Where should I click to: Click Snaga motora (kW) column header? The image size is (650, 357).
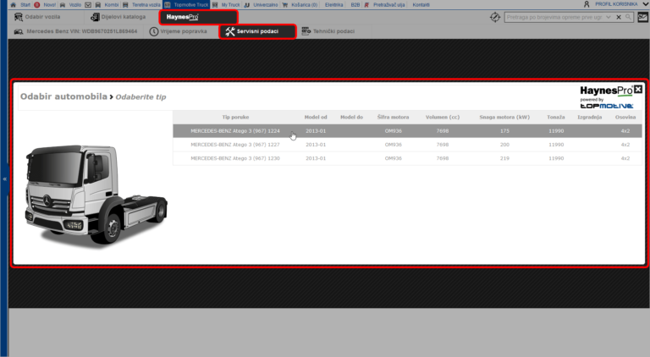[504, 118]
